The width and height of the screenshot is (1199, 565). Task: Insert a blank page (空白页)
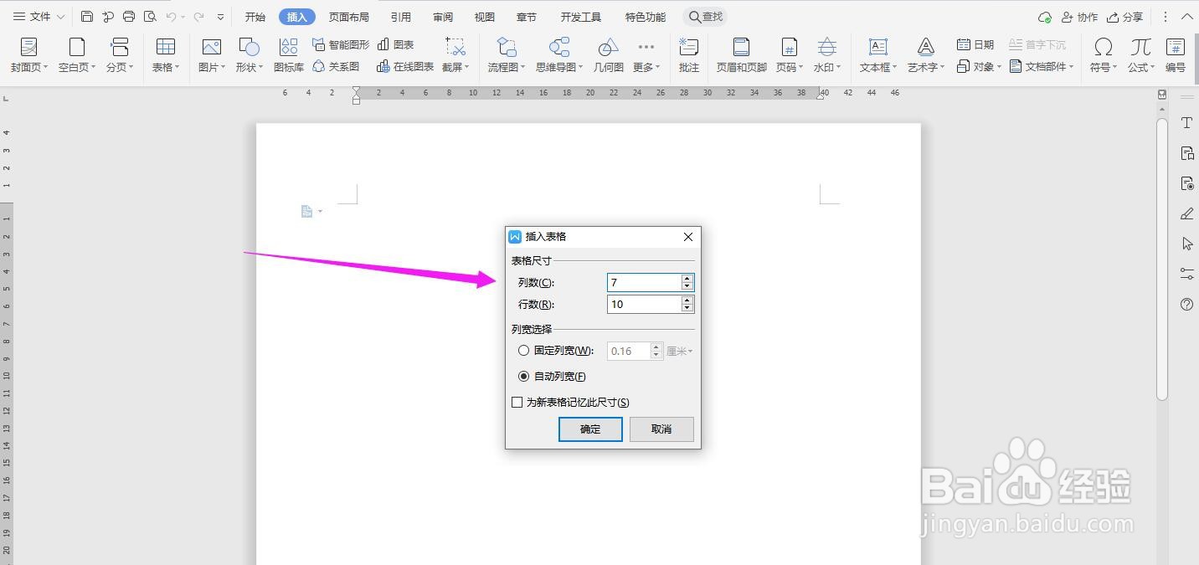point(77,55)
